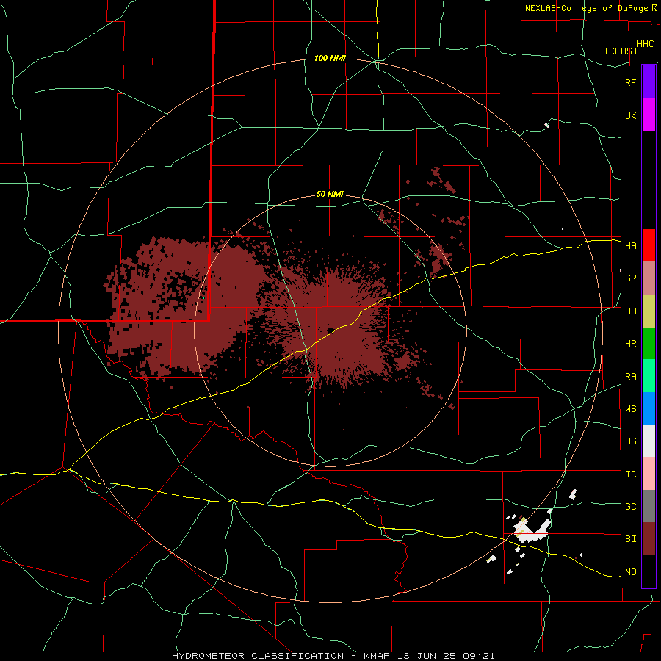This screenshot has width=661, height=661.
Task: Click the 'HR' legend label
Action: pyautogui.click(x=630, y=344)
